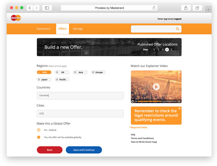Image resolution: width=217 pixels, height=166 pixels.
Task: Open the Manage tab
Action: coord(78,29)
